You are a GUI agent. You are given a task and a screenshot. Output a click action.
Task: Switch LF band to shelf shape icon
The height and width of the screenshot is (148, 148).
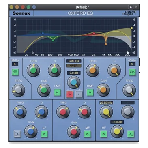coord(17,134)
